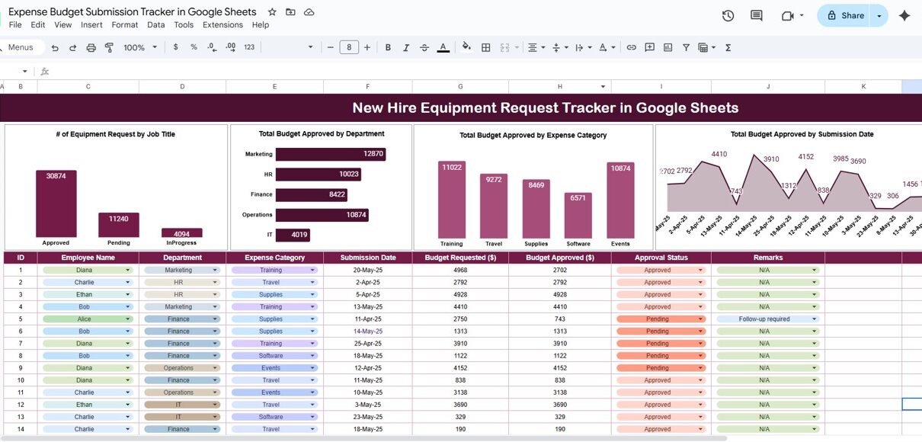Click the Undo icon in toolbar
The width and height of the screenshot is (922, 442).
(x=55, y=47)
